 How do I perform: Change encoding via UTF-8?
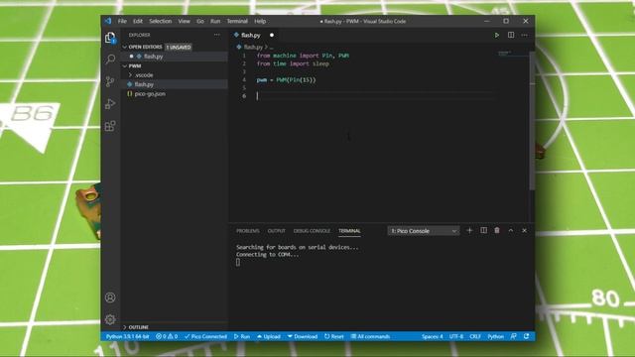coord(456,336)
